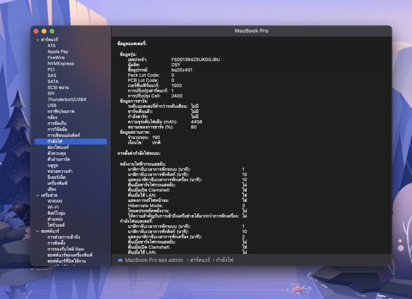Click the laptop icon in the path bar
Viewport: 412px width, 299px height.
(x=121, y=260)
